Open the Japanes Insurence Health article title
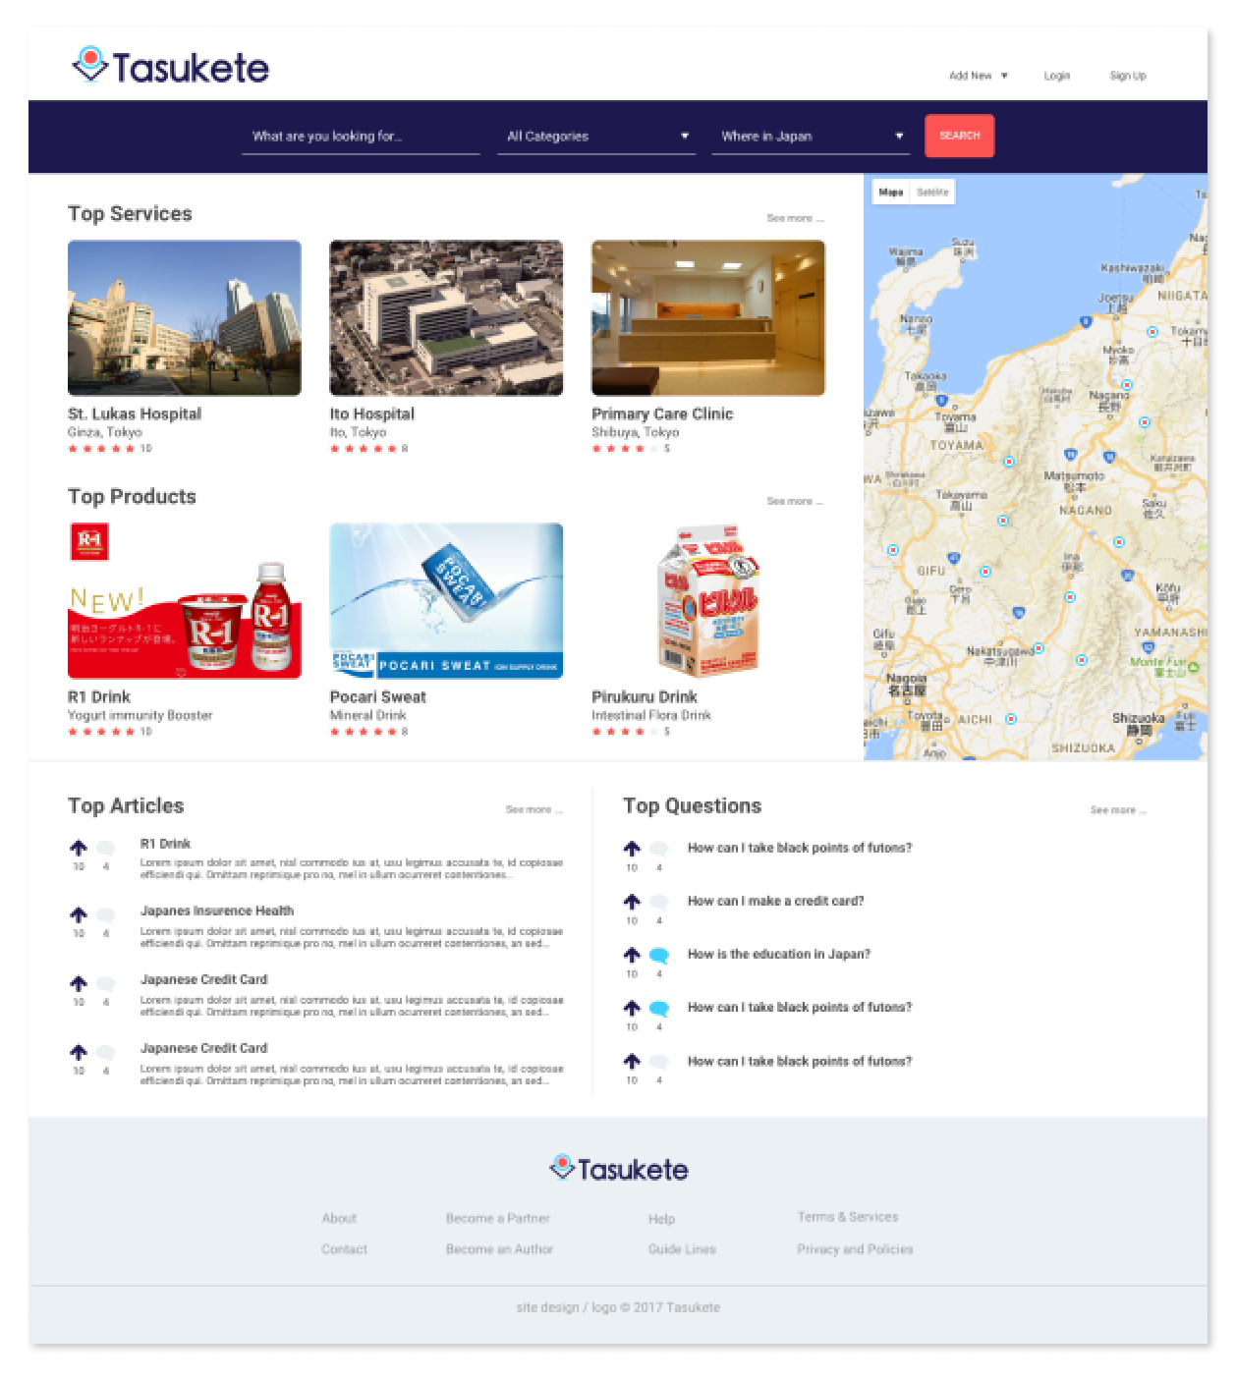Image resolution: width=1236 pixels, height=1381 pixels. coord(217,911)
